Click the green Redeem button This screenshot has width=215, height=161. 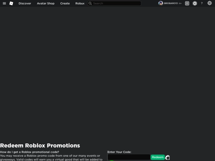pyautogui.click(x=158, y=157)
